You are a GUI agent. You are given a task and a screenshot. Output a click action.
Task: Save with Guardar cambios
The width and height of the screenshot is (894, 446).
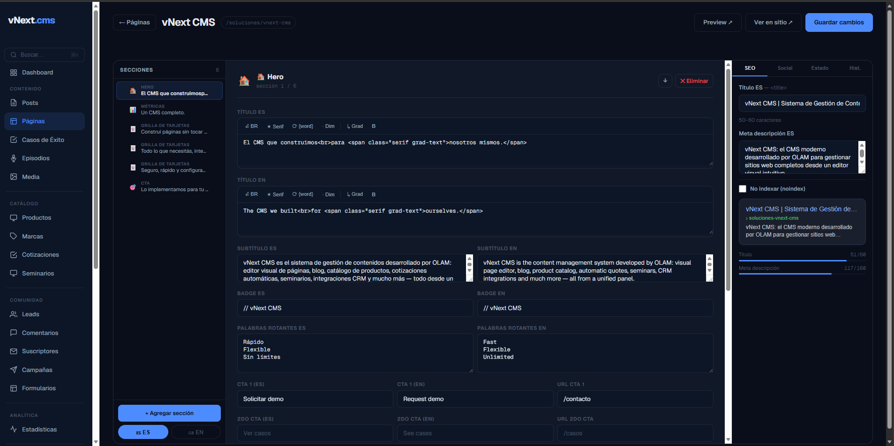pyautogui.click(x=839, y=22)
